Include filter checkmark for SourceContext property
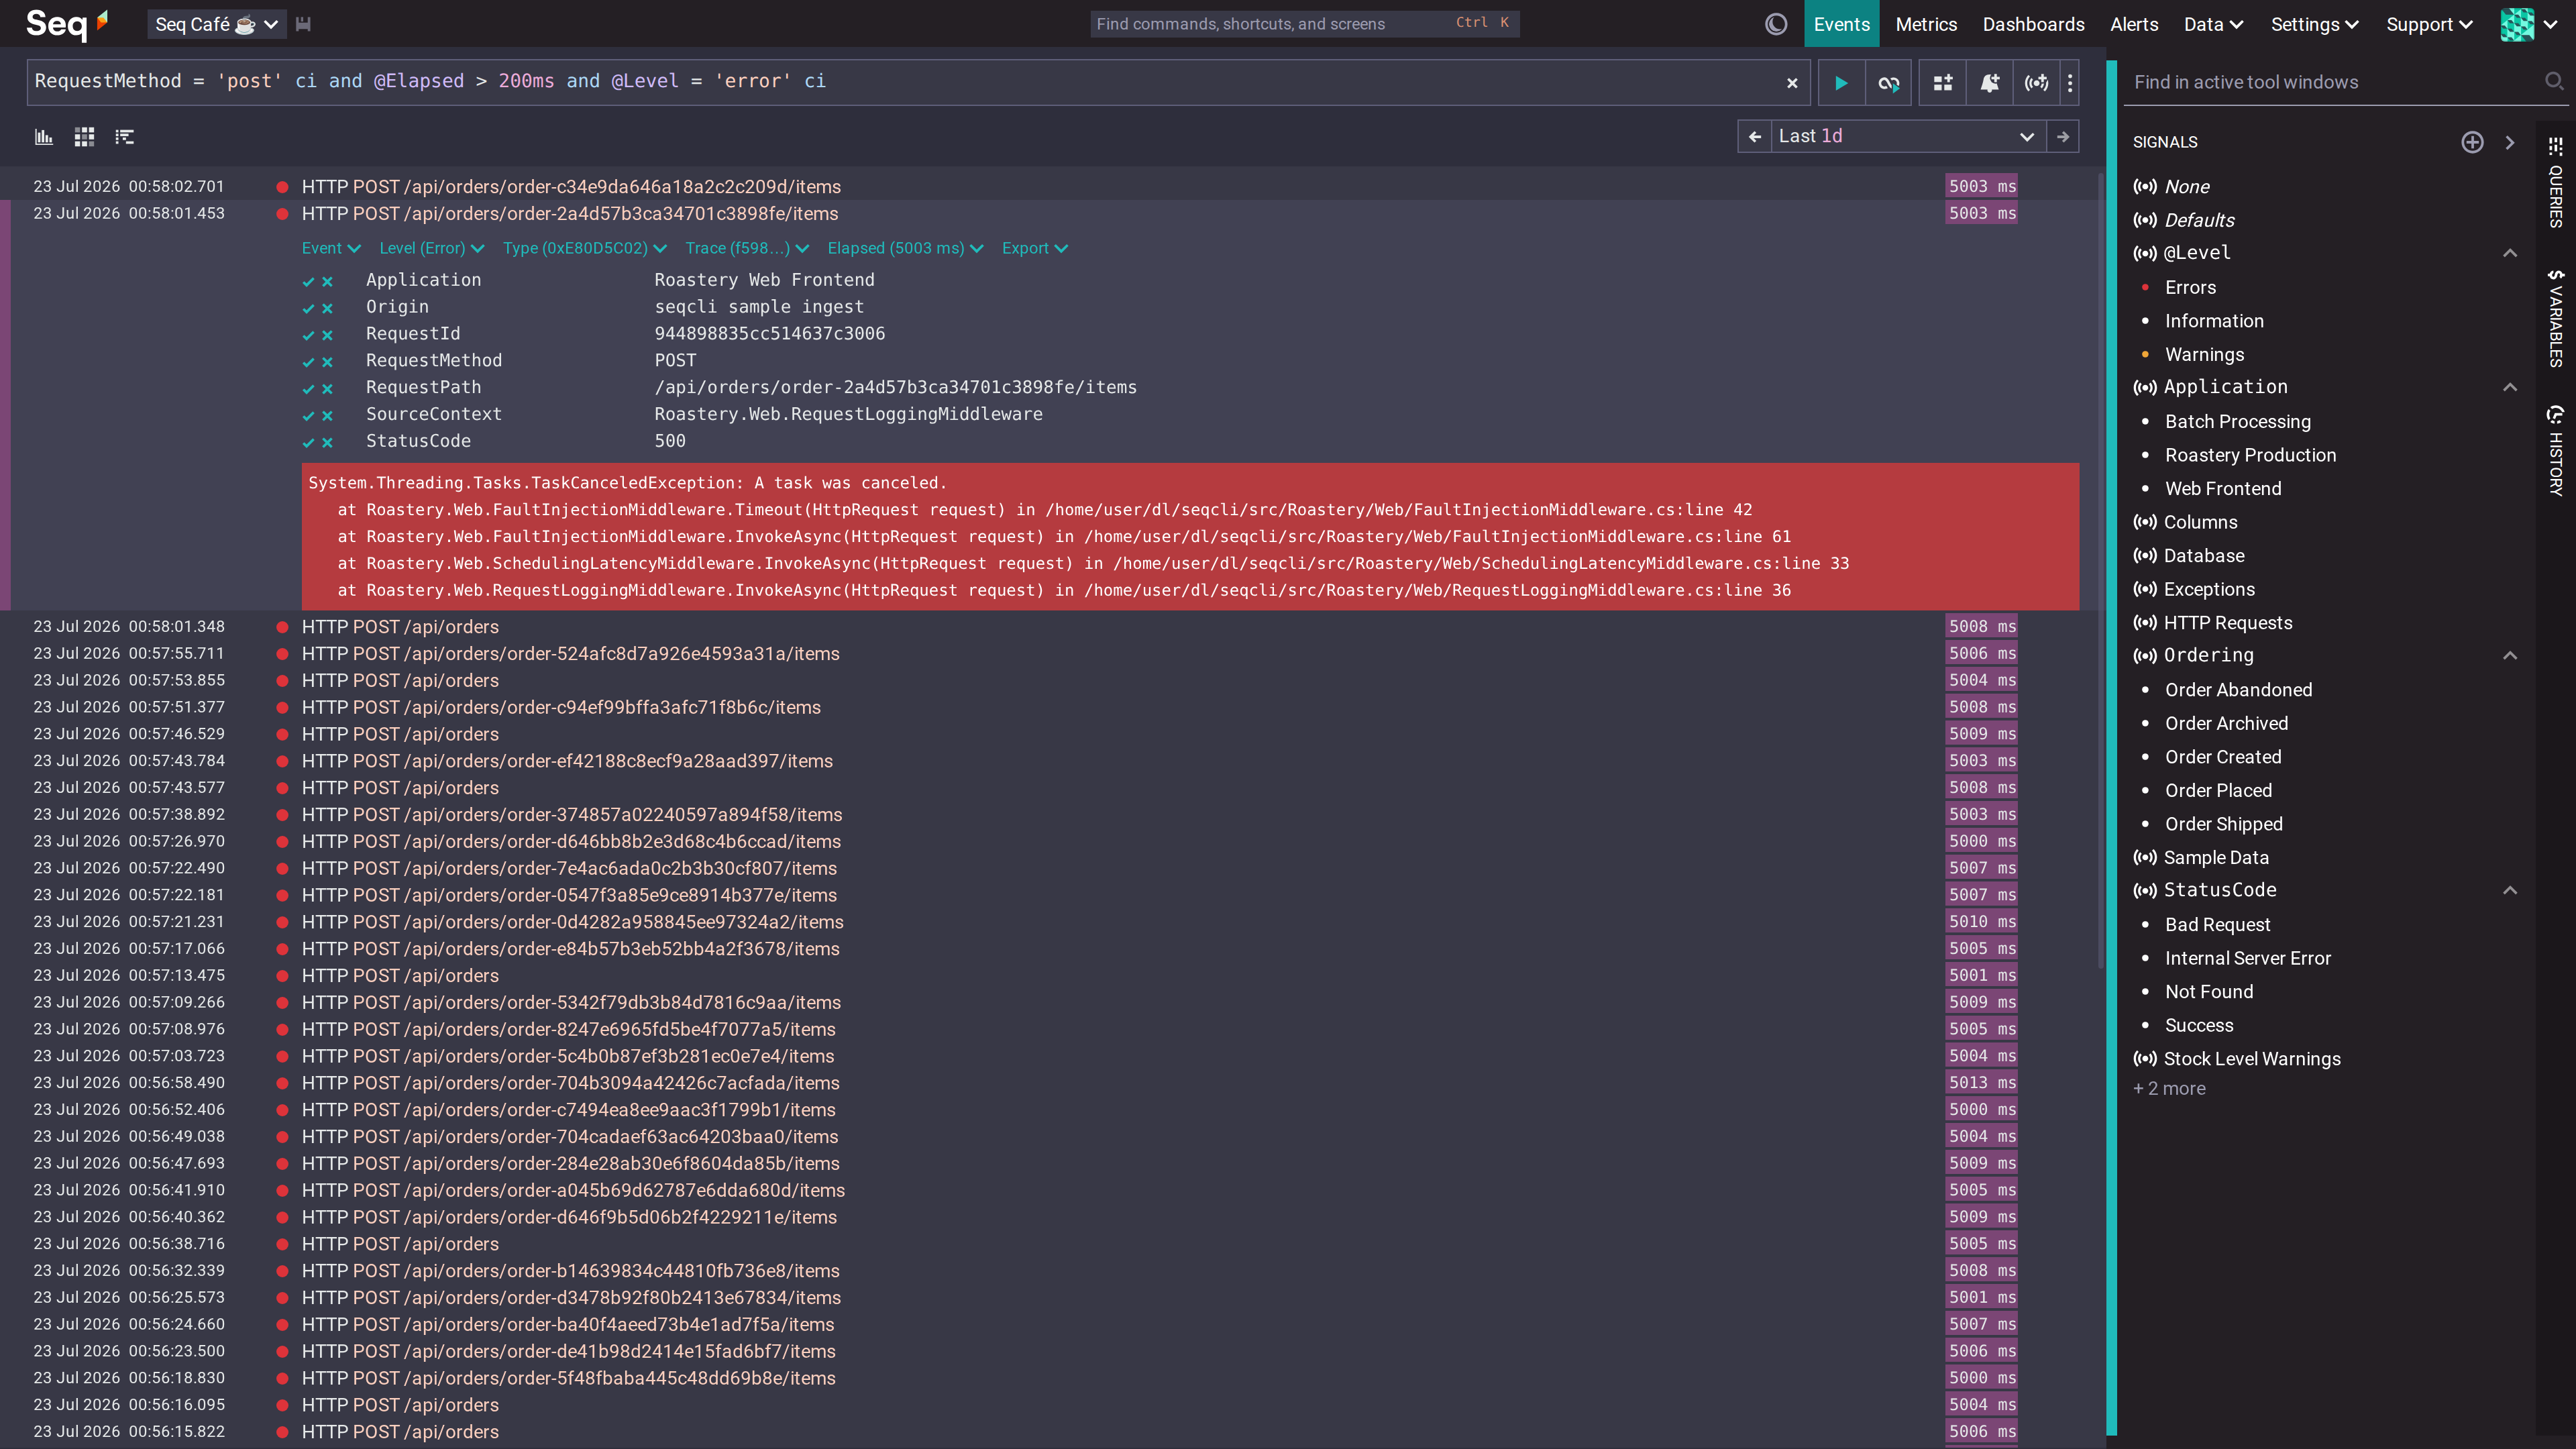Screen dimensions: 2576x1449 [309, 416]
